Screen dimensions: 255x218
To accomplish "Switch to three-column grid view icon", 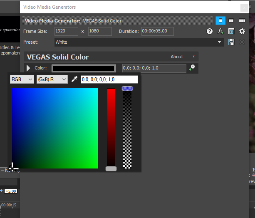I will tap(242, 20).
